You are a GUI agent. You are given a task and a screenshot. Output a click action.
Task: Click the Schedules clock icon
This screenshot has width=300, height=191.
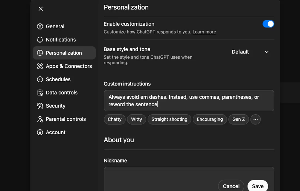40,79
